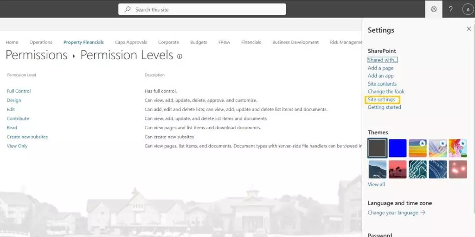Pick the circuit board pattern theme

tap(417, 169)
